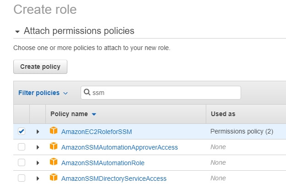Click the search magnifier icon
Viewport: 286px width, 184px height.
(87, 92)
